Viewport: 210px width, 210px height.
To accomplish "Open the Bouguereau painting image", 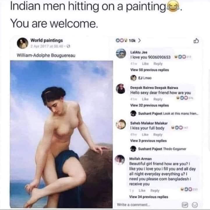I will [61, 134].
